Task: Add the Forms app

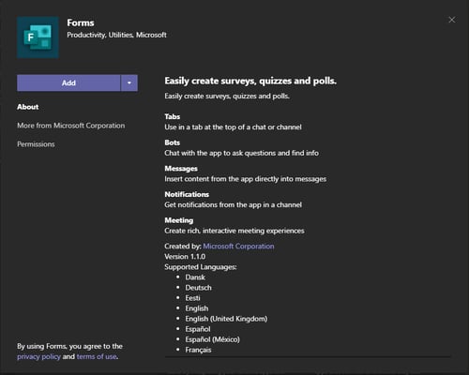Action: point(68,82)
